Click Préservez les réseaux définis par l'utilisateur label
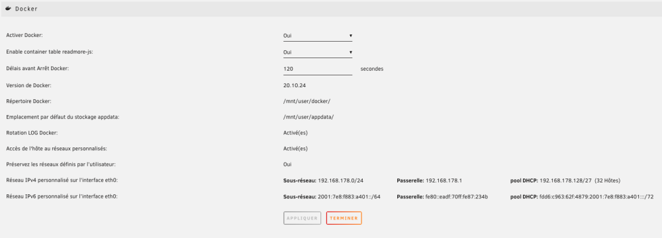662x238 pixels. click(x=61, y=164)
